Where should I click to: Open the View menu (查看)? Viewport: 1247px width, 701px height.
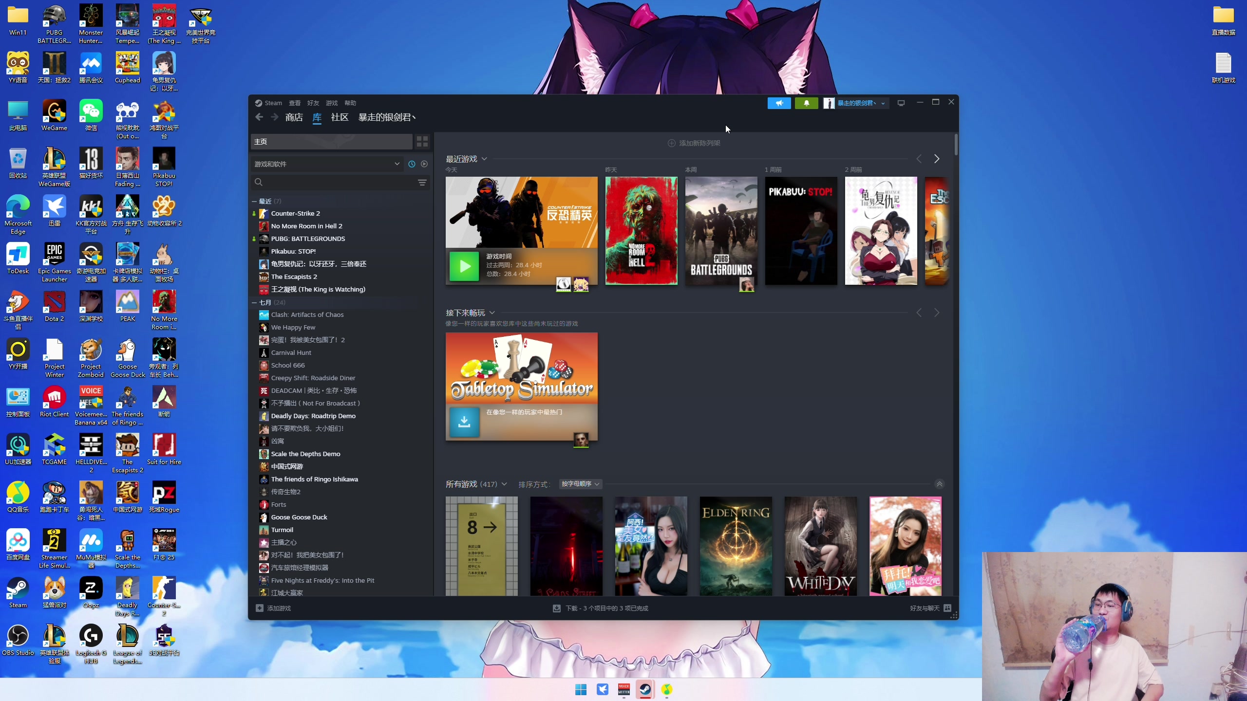coord(295,103)
